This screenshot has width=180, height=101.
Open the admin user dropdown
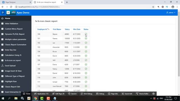pos(171,13)
